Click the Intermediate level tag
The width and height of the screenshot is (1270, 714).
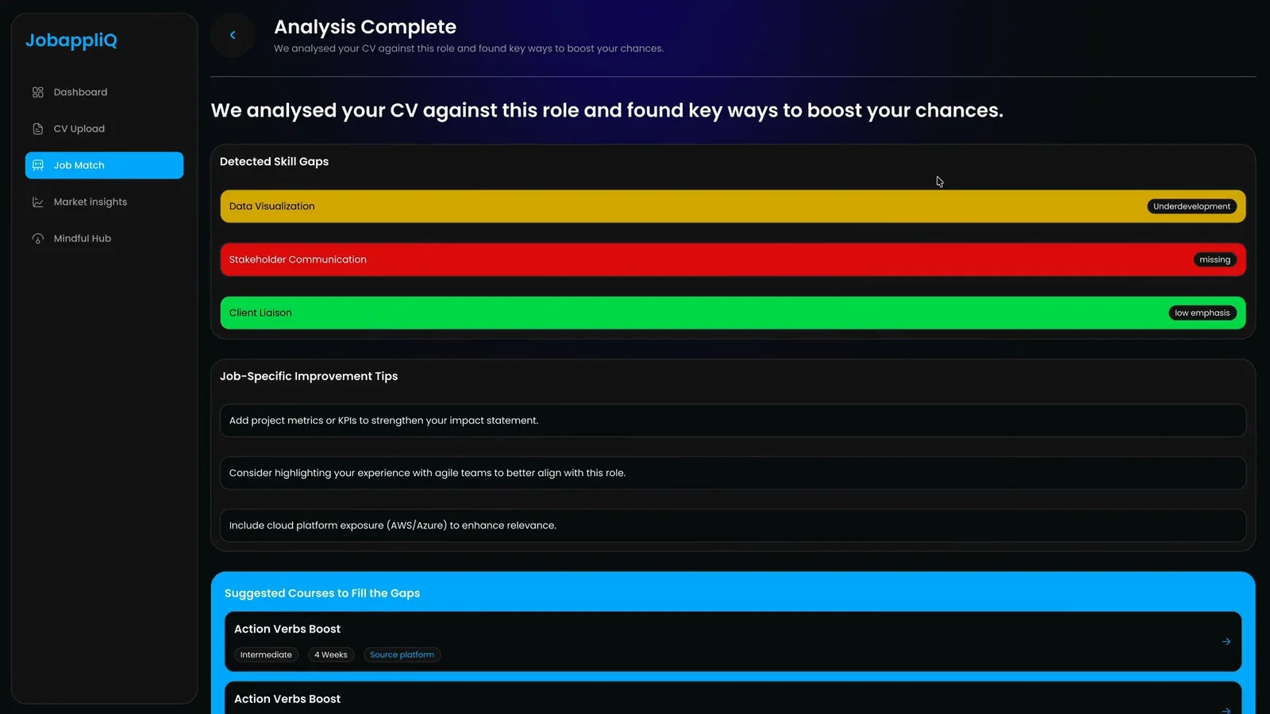[x=266, y=654]
